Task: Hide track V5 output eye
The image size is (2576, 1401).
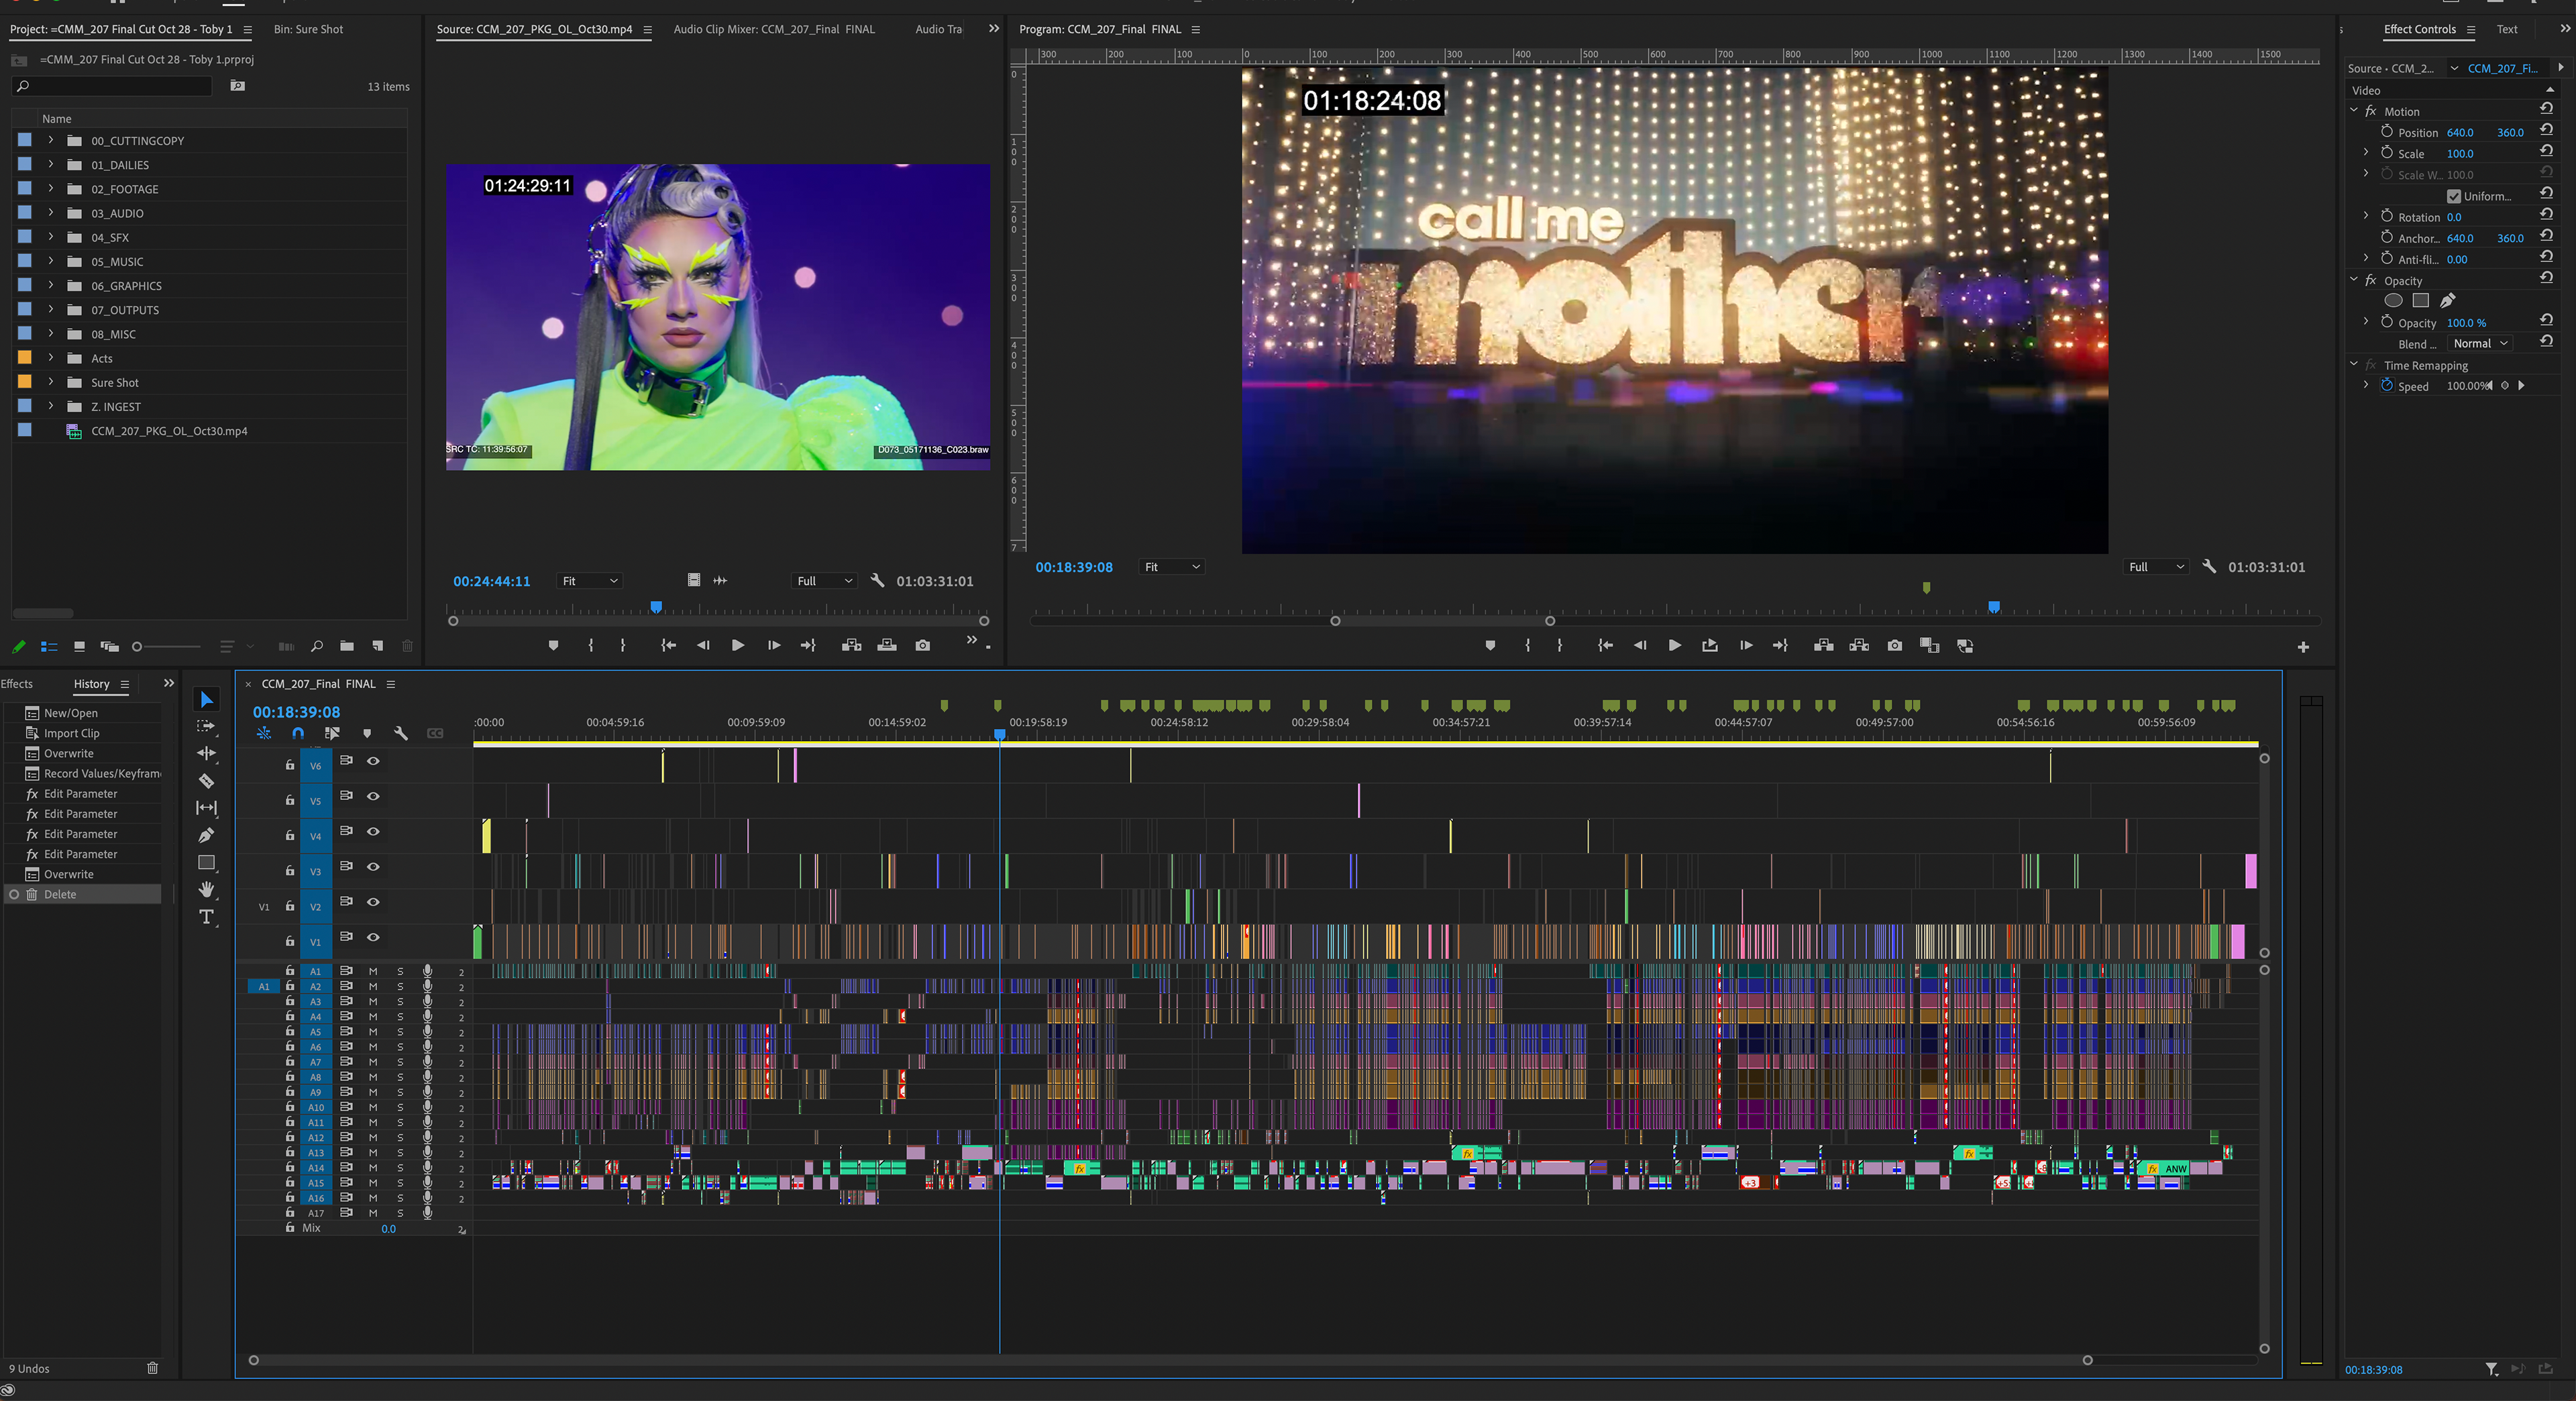Action: (373, 796)
